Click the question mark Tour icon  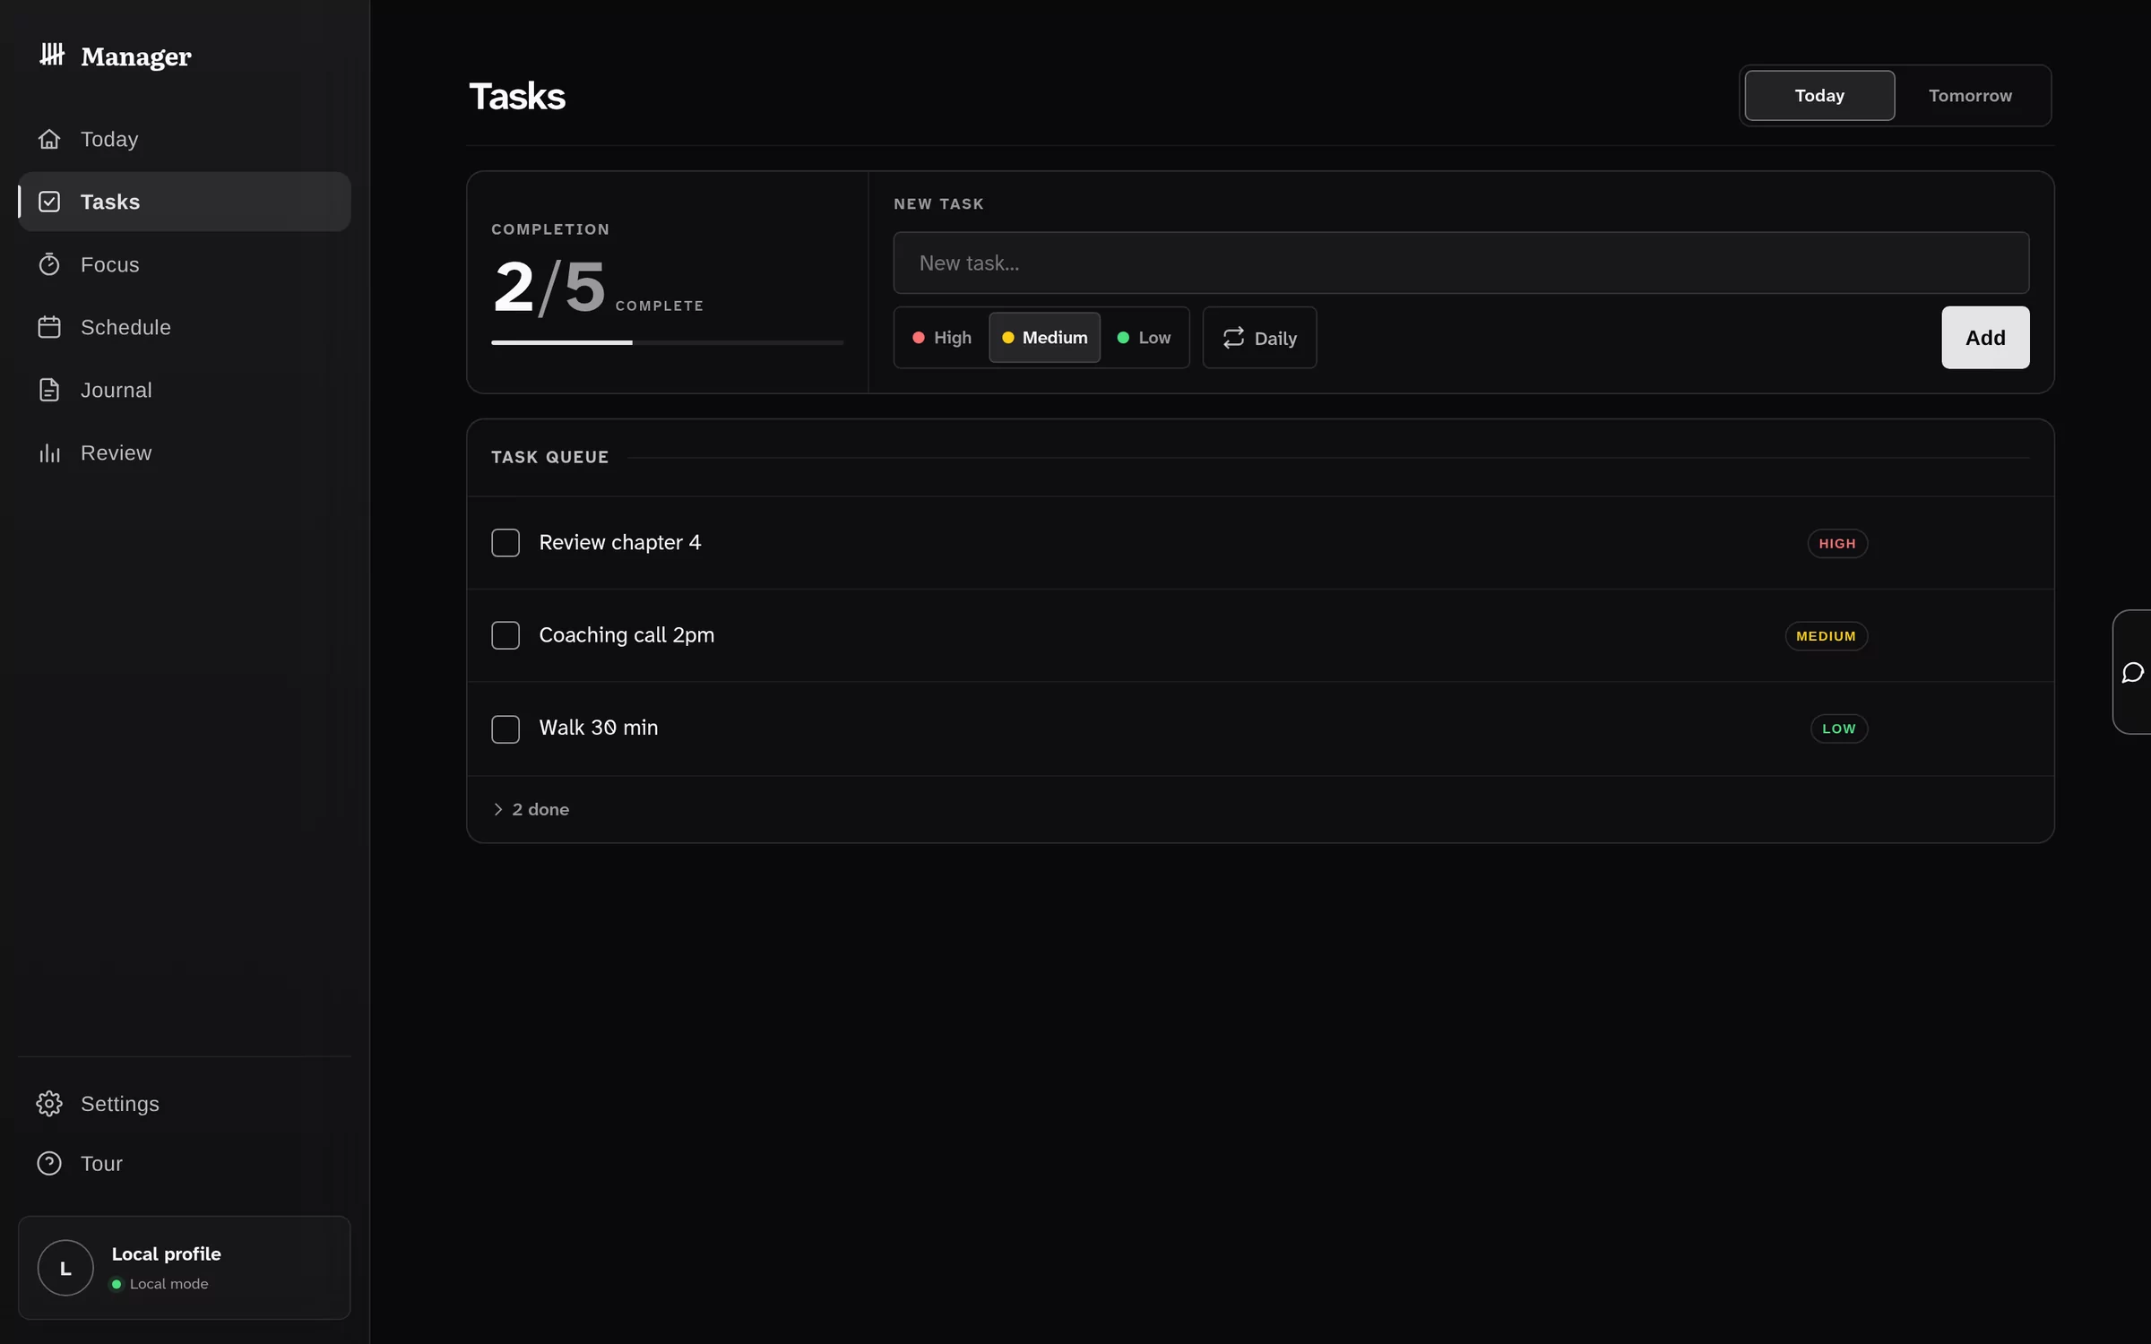pos(49,1163)
